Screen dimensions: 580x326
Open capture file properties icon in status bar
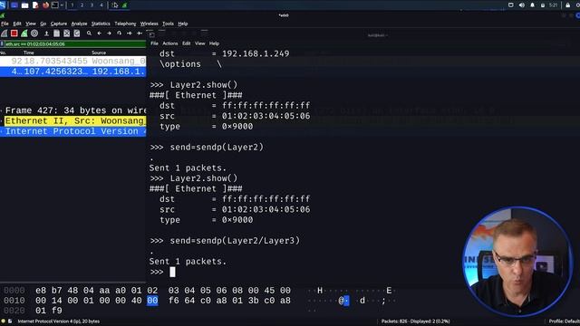pos(10,321)
